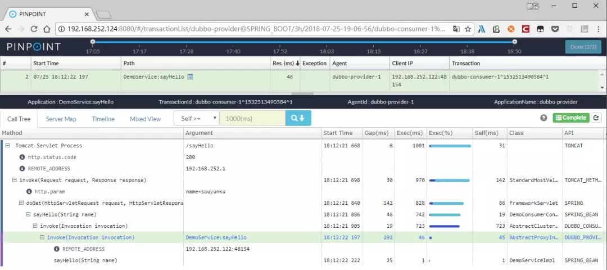Click info icon beside REMOTE_ADDRESS 192.168.252.1
Screen dimensions: 607x270
[x=22, y=169]
